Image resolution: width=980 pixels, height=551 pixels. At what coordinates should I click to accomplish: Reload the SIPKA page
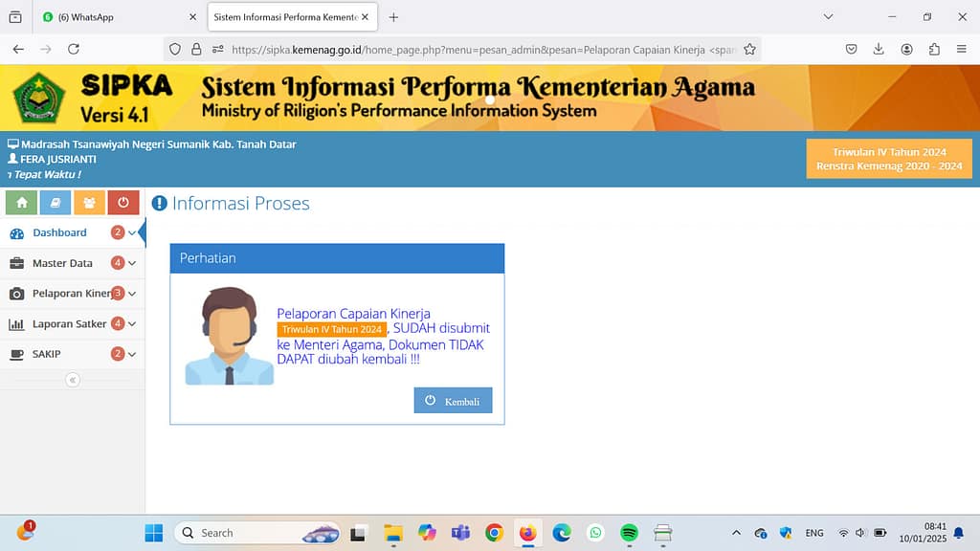tap(74, 49)
